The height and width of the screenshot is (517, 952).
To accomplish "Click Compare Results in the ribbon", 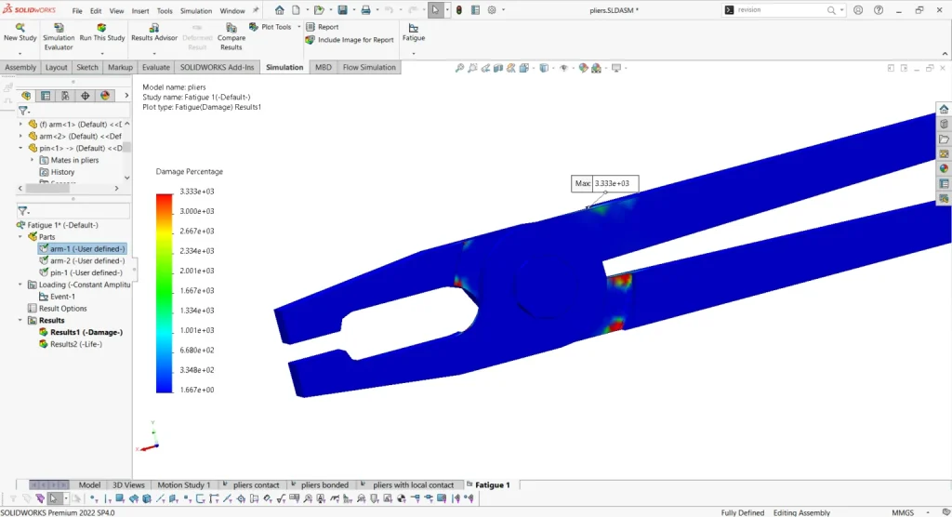I will point(231,37).
